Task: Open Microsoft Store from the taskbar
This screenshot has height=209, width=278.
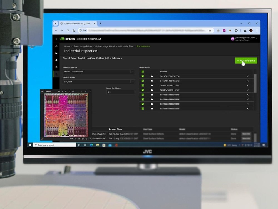Action: pyautogui.click(x=104, y=145)
